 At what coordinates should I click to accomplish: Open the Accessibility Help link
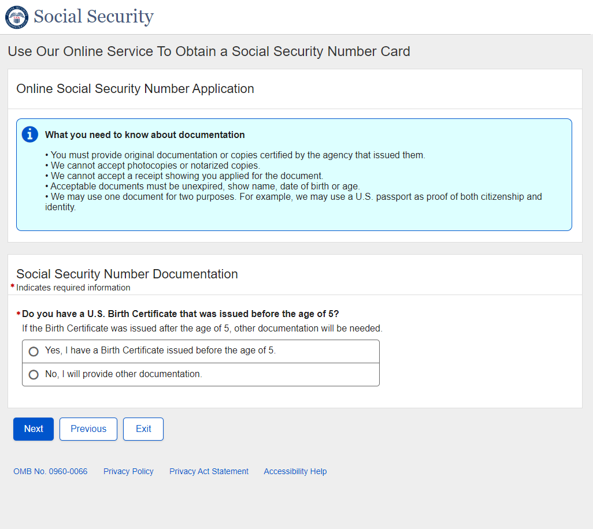pyautogui.click(x=295, y=471)
